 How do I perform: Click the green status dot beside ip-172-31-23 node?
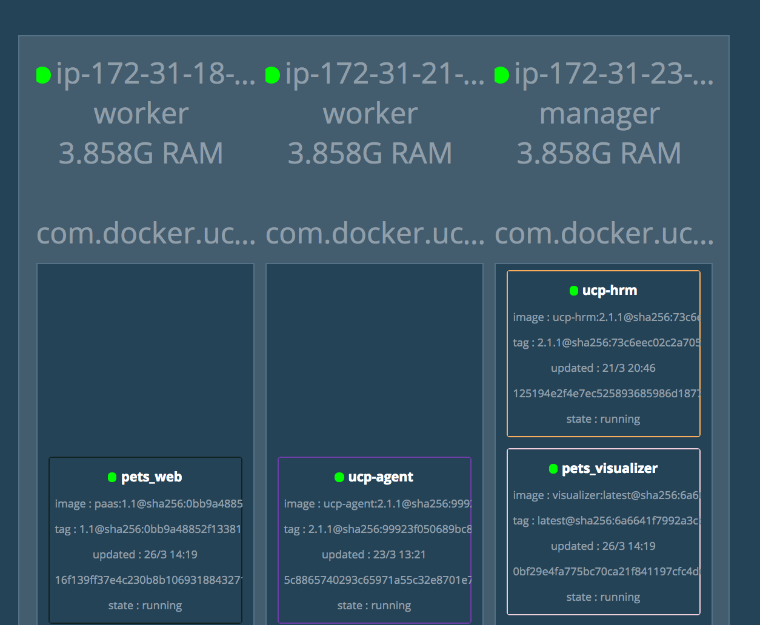501,75
